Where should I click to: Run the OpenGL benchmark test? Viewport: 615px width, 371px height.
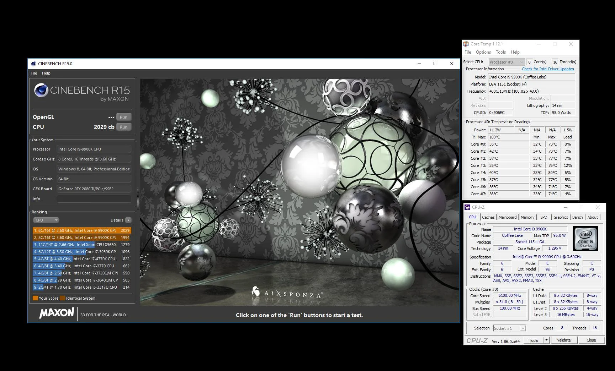(123, 117)
